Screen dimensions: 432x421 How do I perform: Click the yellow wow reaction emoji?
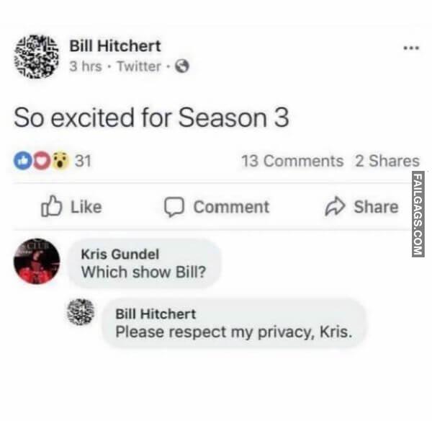tap(60, 161)
